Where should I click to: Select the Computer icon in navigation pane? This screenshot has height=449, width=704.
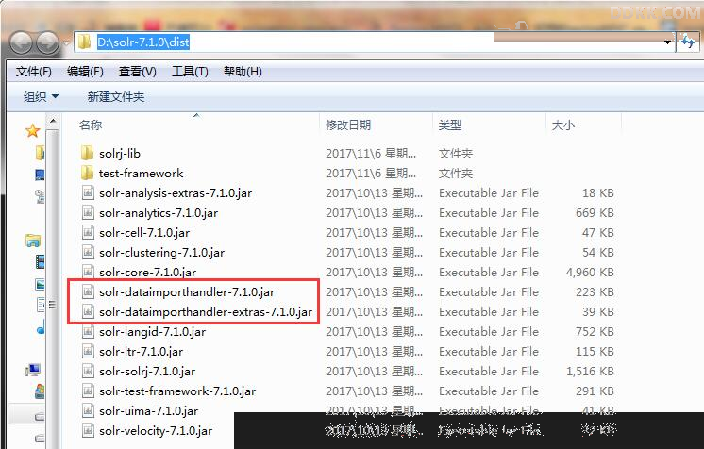[x=33, y=371]
